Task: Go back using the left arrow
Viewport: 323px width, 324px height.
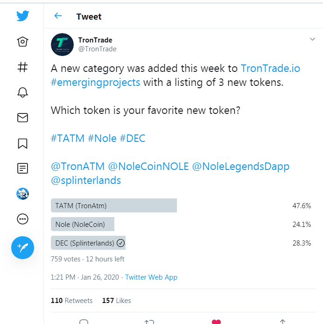Action: (58, 16)
